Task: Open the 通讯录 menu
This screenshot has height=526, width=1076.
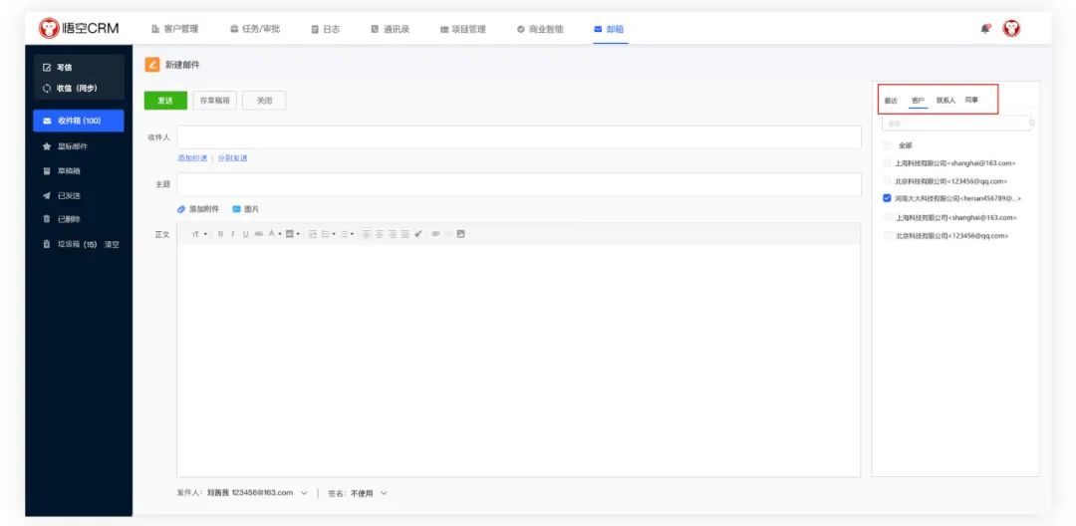Action: (390, 29)
